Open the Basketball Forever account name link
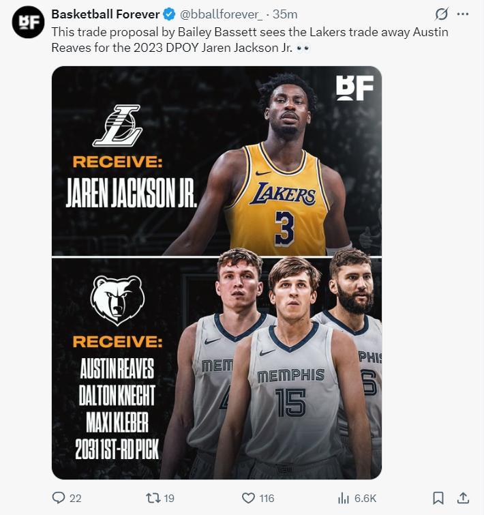484x515 pixels. click(x=106, y=14)
